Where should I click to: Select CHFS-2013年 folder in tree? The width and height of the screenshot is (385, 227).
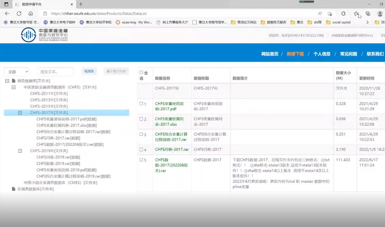[x=49, y=100]
